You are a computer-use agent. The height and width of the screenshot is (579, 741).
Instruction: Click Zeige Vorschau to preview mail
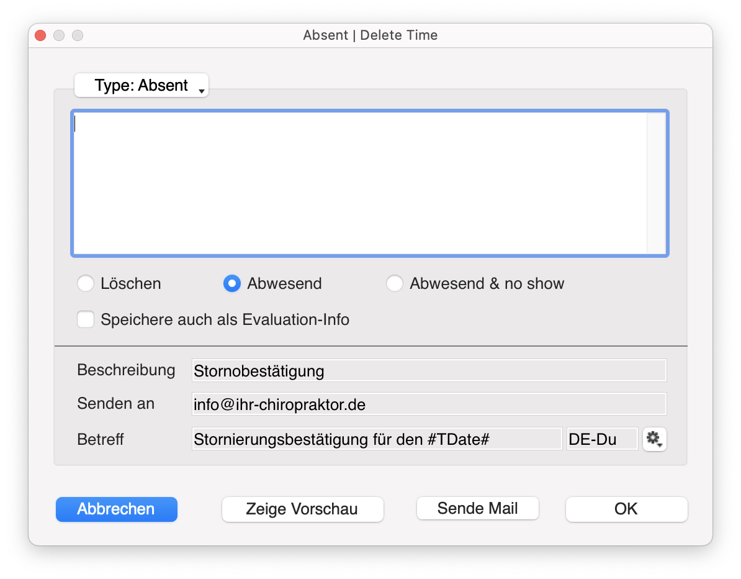(302, 509)
